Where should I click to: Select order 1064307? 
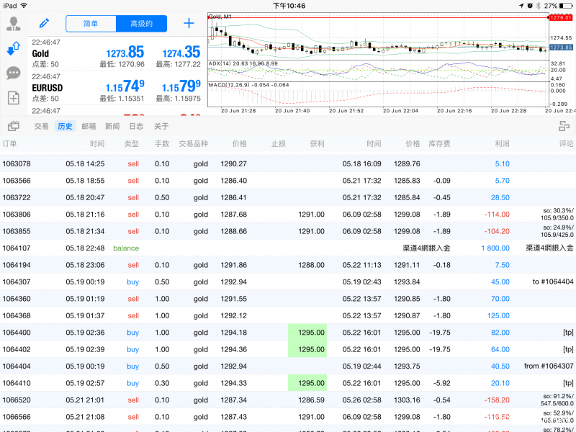[288, 282]
